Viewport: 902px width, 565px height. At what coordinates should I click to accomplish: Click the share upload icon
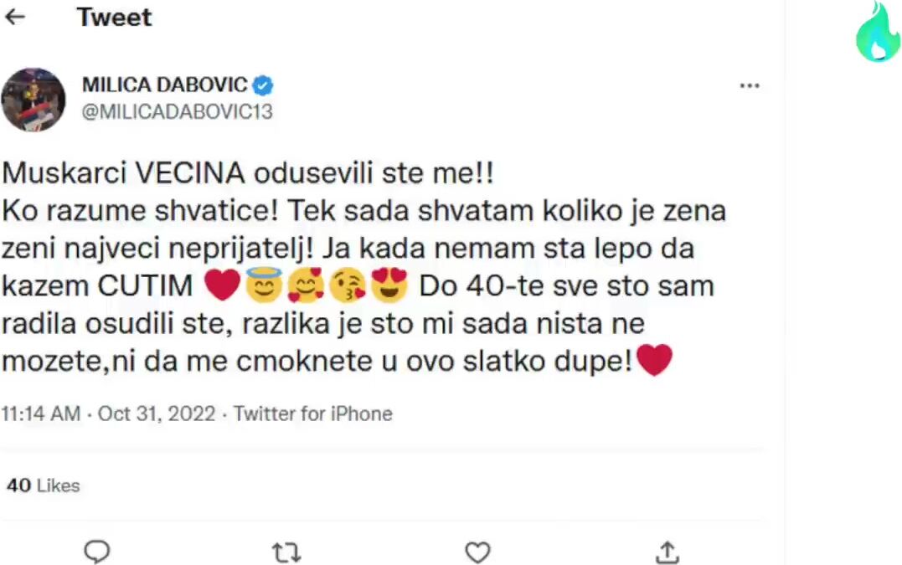[x=667, y=552]
